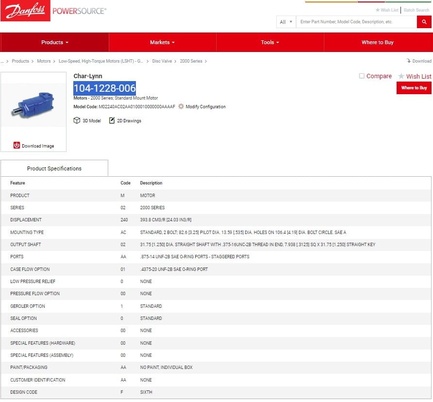Click the highlighted part number 104-1228-006
Viewport: 433px width, 402px height.
105,88
